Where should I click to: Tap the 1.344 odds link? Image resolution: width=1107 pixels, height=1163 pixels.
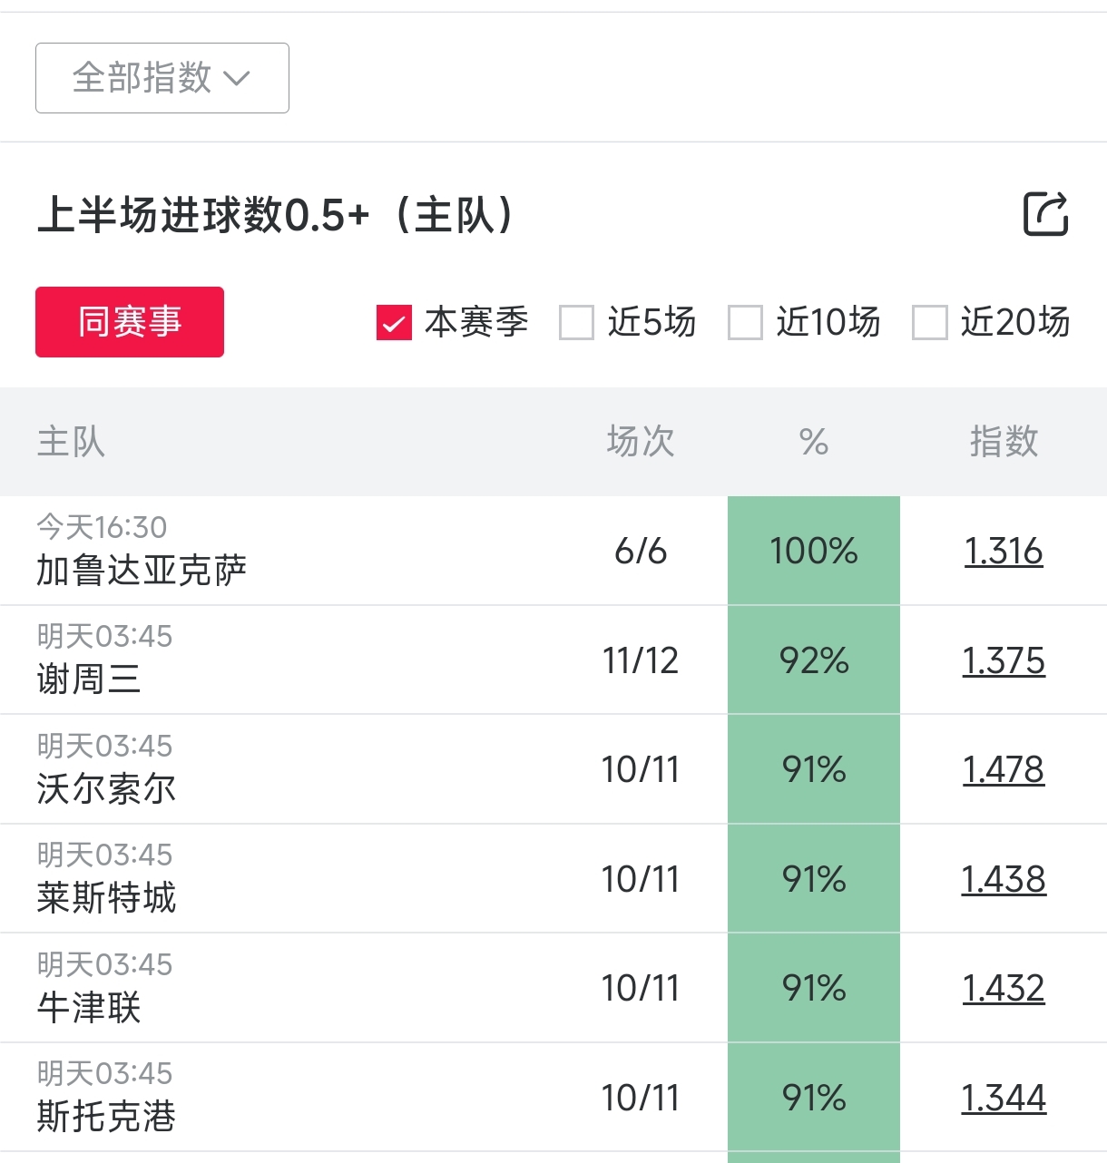(x=1004, y=1098)
